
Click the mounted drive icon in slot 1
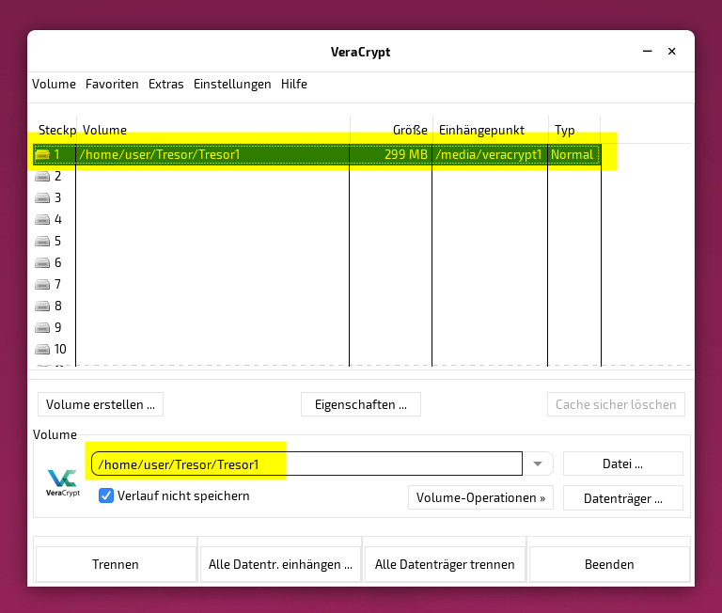(42, 154)
